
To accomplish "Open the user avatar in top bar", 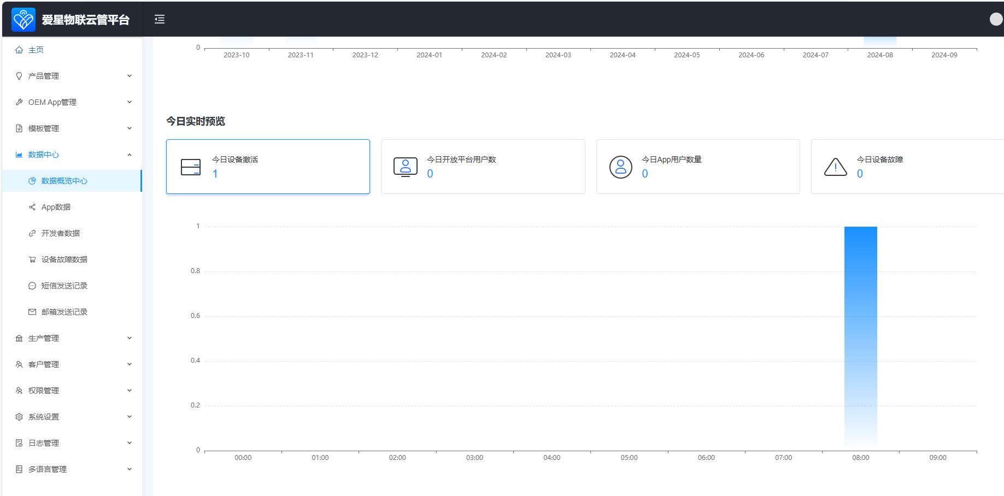I will point(996,19).
